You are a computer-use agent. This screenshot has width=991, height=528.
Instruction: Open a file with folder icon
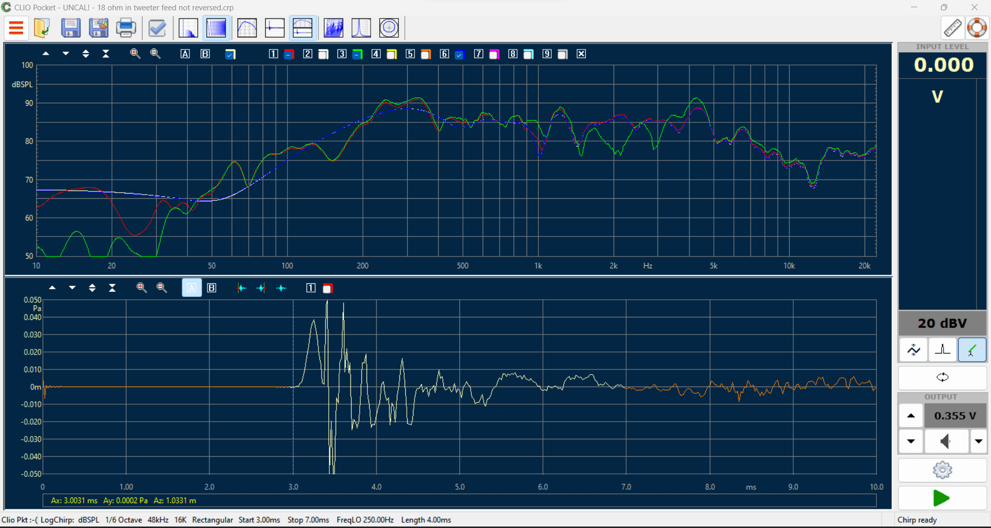coord(42,28)
